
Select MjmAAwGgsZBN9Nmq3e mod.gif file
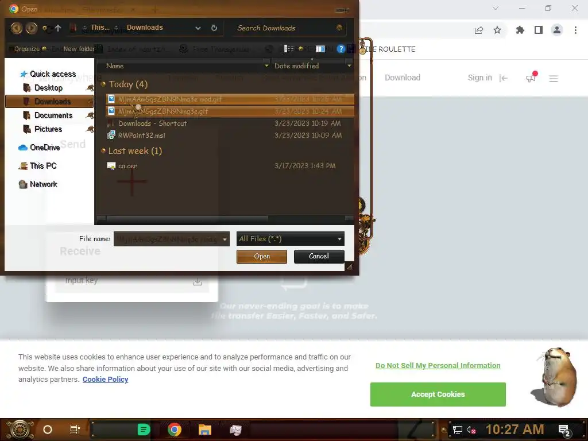[230, 99]
